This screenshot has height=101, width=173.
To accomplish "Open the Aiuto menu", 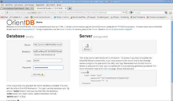I will 59,5.
